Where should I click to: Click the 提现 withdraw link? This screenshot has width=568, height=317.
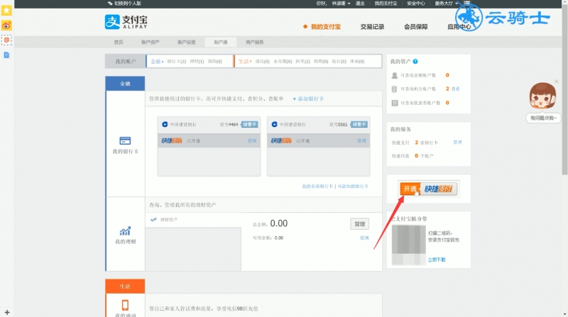pyautogui.click(x=364, y=238)
